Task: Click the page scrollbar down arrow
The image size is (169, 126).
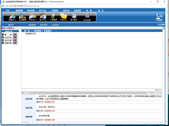Action: [167, 122]
